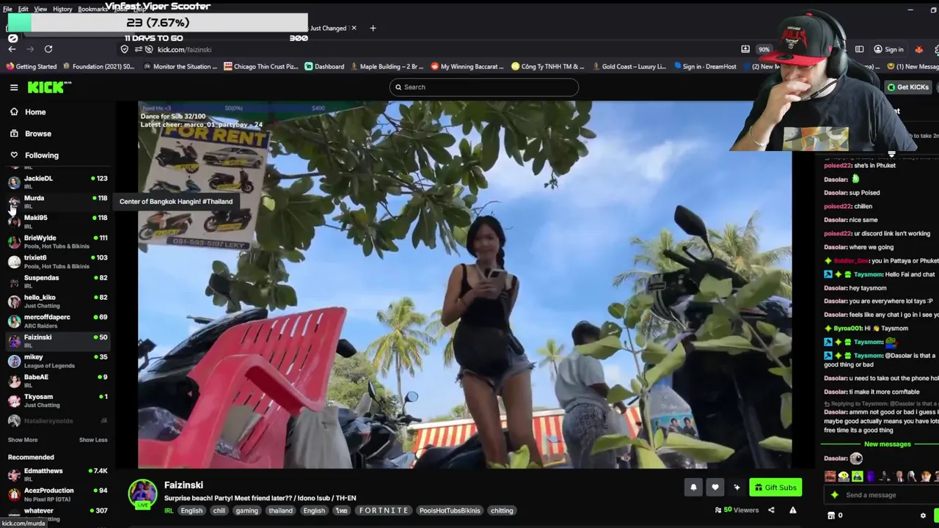The height and width of the screenshot is (528, 939).
Task: Go back using the browser back arrow
Action: point(12,49)
